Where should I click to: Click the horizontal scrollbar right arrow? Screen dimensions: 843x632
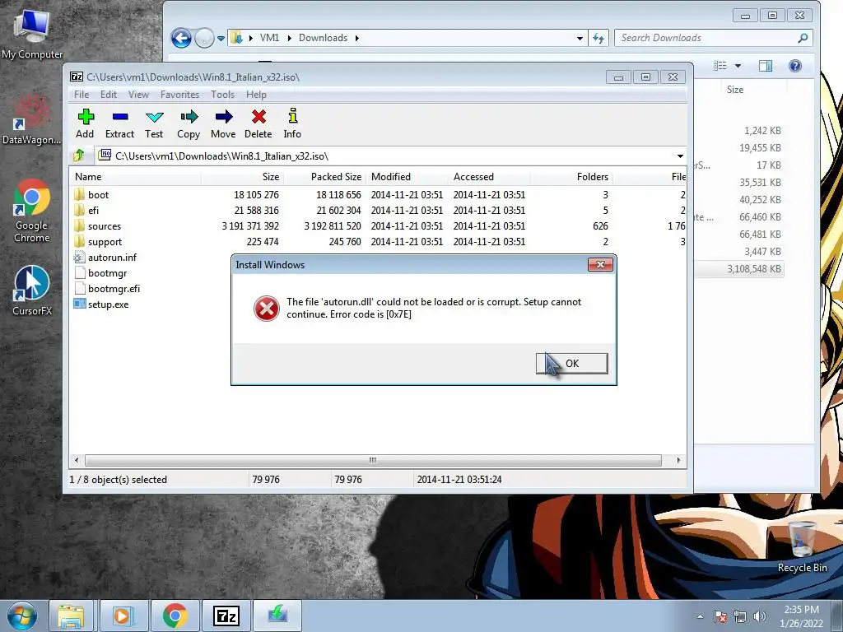pos(678,460)
